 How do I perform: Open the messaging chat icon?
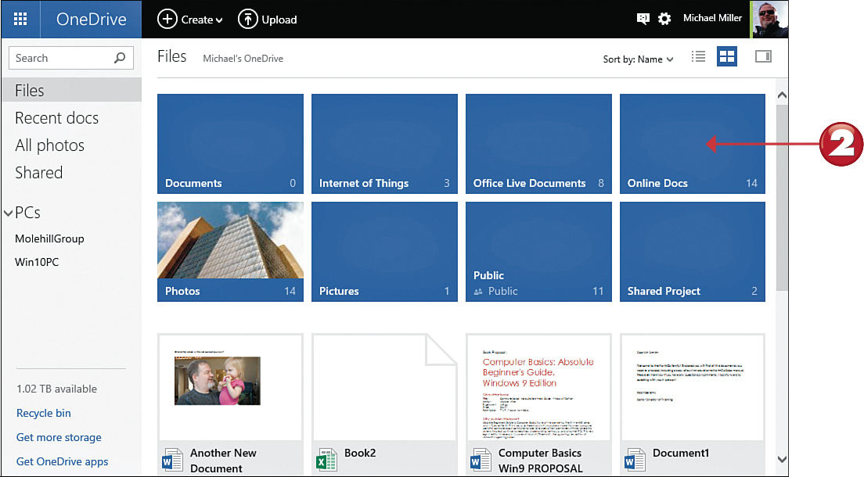click(643, 19)
